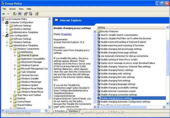
Task: Toggle the Show/Hide Console Tree icon
Action: click(20, 14)
